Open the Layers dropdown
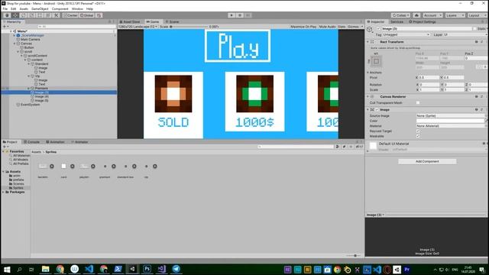Image resolution: width=489 pixels, height=275 pixels. (x=455, y=15)
